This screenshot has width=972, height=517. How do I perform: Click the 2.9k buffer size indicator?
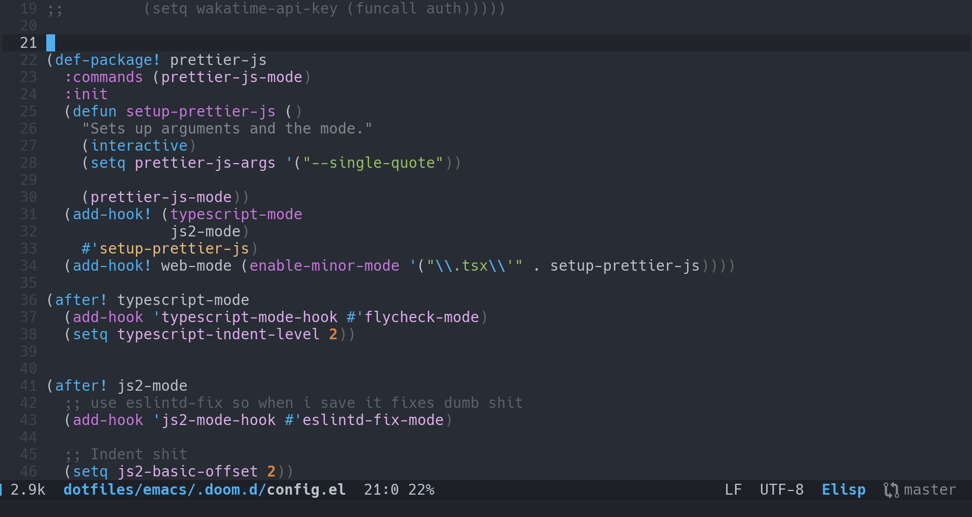click(28, 489)
